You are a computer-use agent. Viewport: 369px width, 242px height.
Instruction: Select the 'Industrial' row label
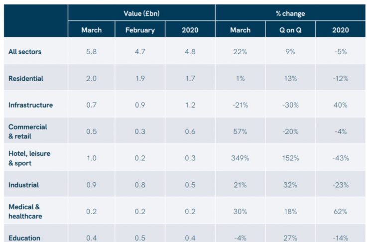tap(23, 185)
